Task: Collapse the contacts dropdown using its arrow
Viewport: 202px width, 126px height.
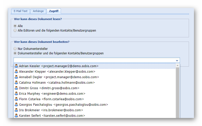Action: point(177,60)
